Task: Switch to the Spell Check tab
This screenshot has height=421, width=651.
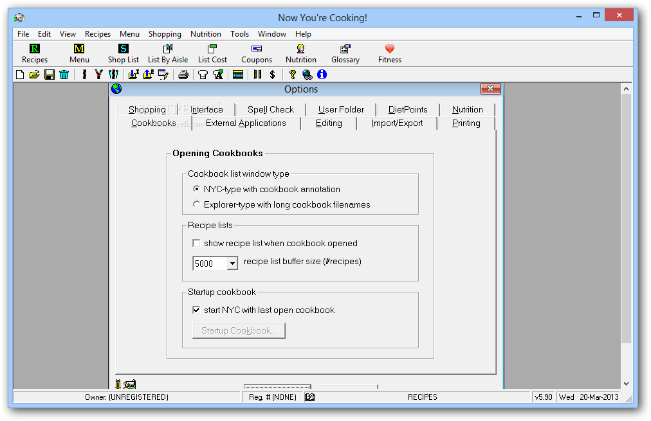Action: [271, 109]
